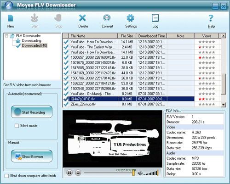The height and width of the screenshot is (184, 230).
Task: Click the video preview thumbnail
Action: 112,139
